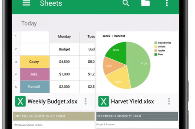Open the Wholesale Market Orders document preview
195x129 pixels.
(x=54, y=121)
